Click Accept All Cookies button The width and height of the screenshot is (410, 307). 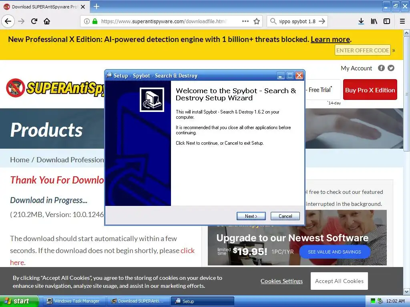click(339, 281)
